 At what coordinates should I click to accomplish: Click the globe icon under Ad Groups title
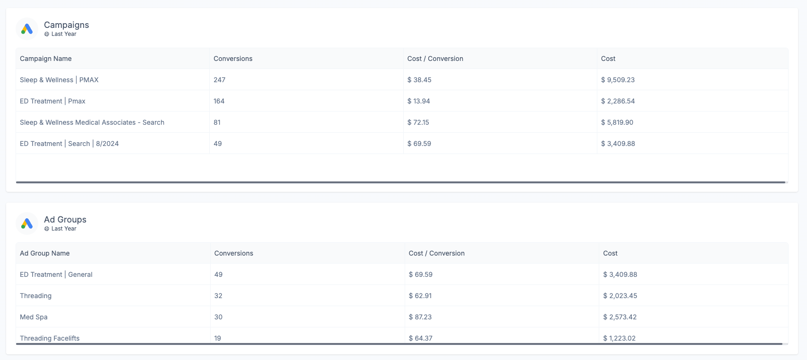pyautogui.click(x=47, y=229)
